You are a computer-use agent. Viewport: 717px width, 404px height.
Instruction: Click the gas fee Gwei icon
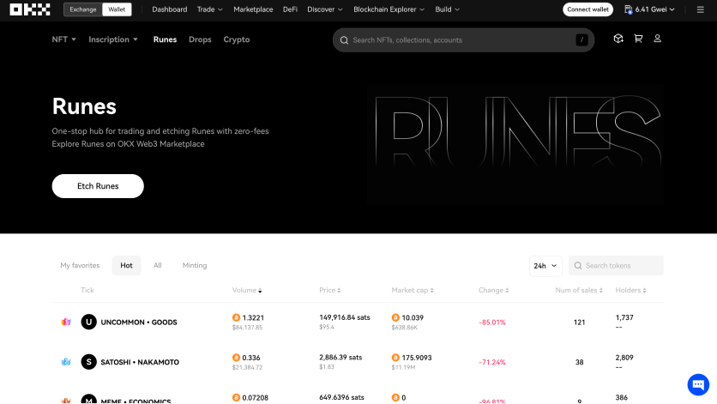coord(629,9)
